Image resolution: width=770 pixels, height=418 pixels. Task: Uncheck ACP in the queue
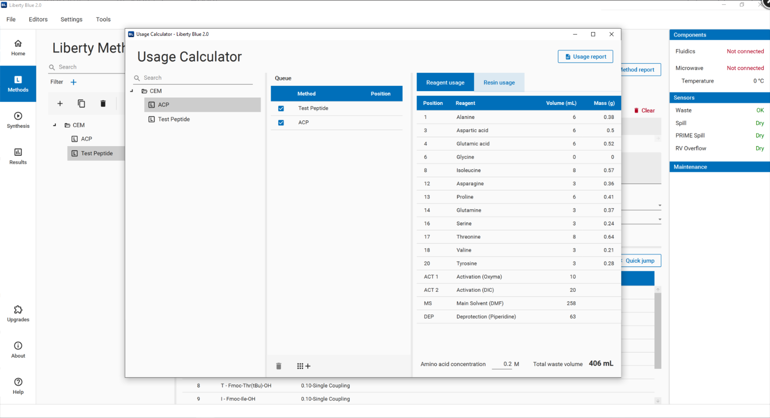tap(281, 123)
